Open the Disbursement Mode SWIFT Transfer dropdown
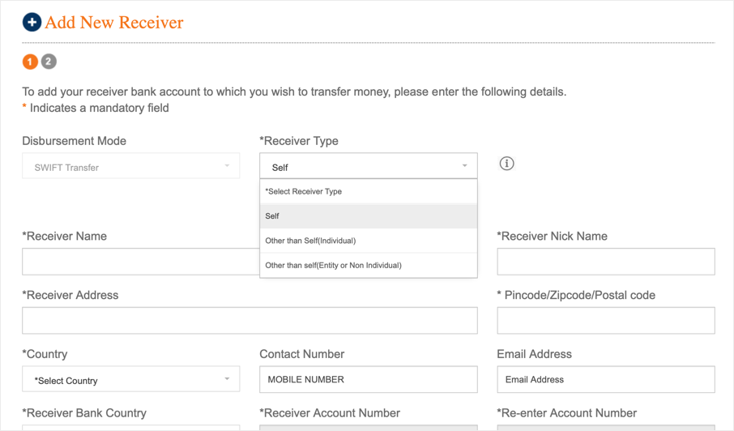Image resolution: width=734 pixels, height=431 pixels. [130, 166]
